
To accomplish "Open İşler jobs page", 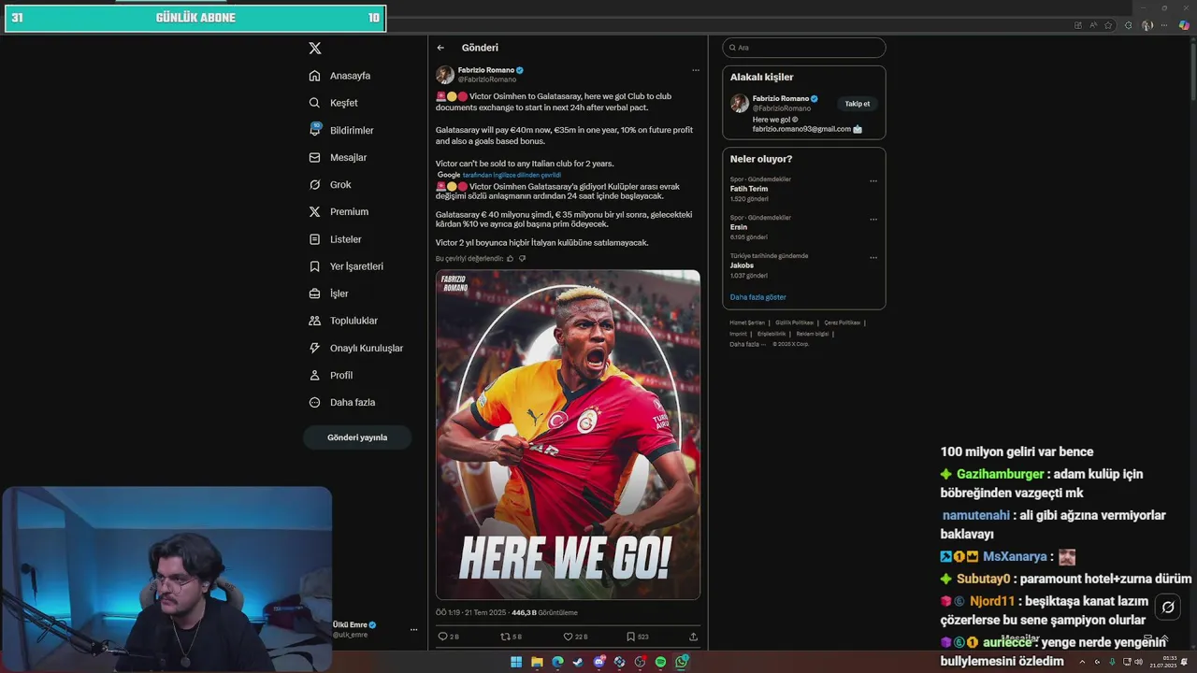I will pyautogui.click(x=329, y=294).
